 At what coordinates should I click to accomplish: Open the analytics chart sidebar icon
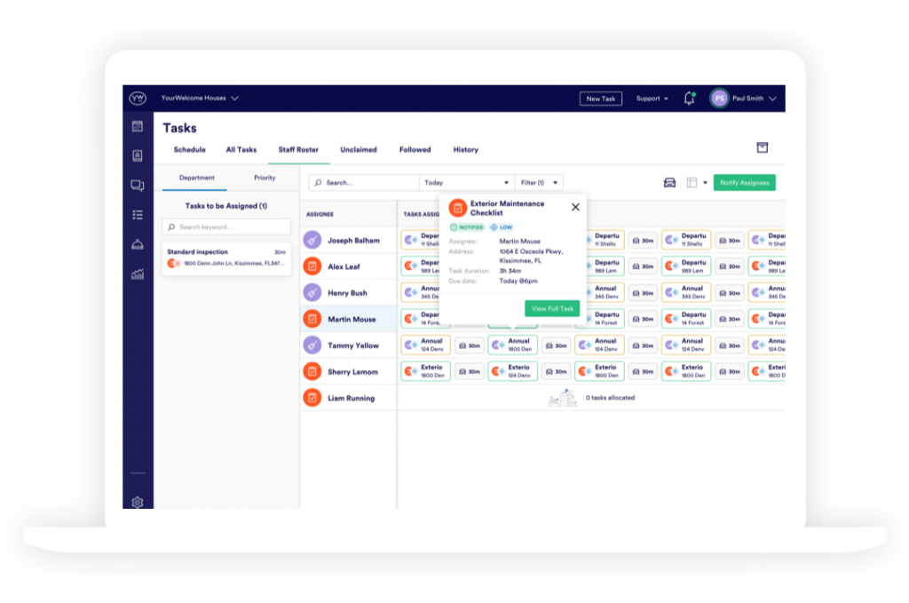tap(138, 274)
